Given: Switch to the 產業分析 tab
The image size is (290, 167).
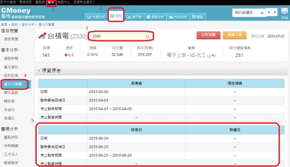Looking at the screenshot, I should (x=155, y=17).
